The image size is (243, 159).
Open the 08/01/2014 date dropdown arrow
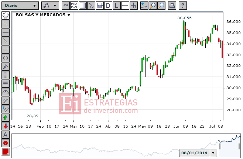213,153
